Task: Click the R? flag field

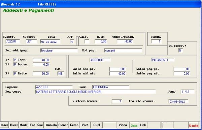Action: click(15, 73)
